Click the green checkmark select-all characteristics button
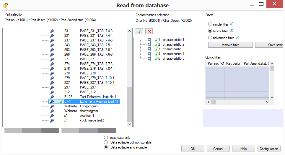Image resolution: width=285 pixels, height=155 pixels. [x=139, y=31]
